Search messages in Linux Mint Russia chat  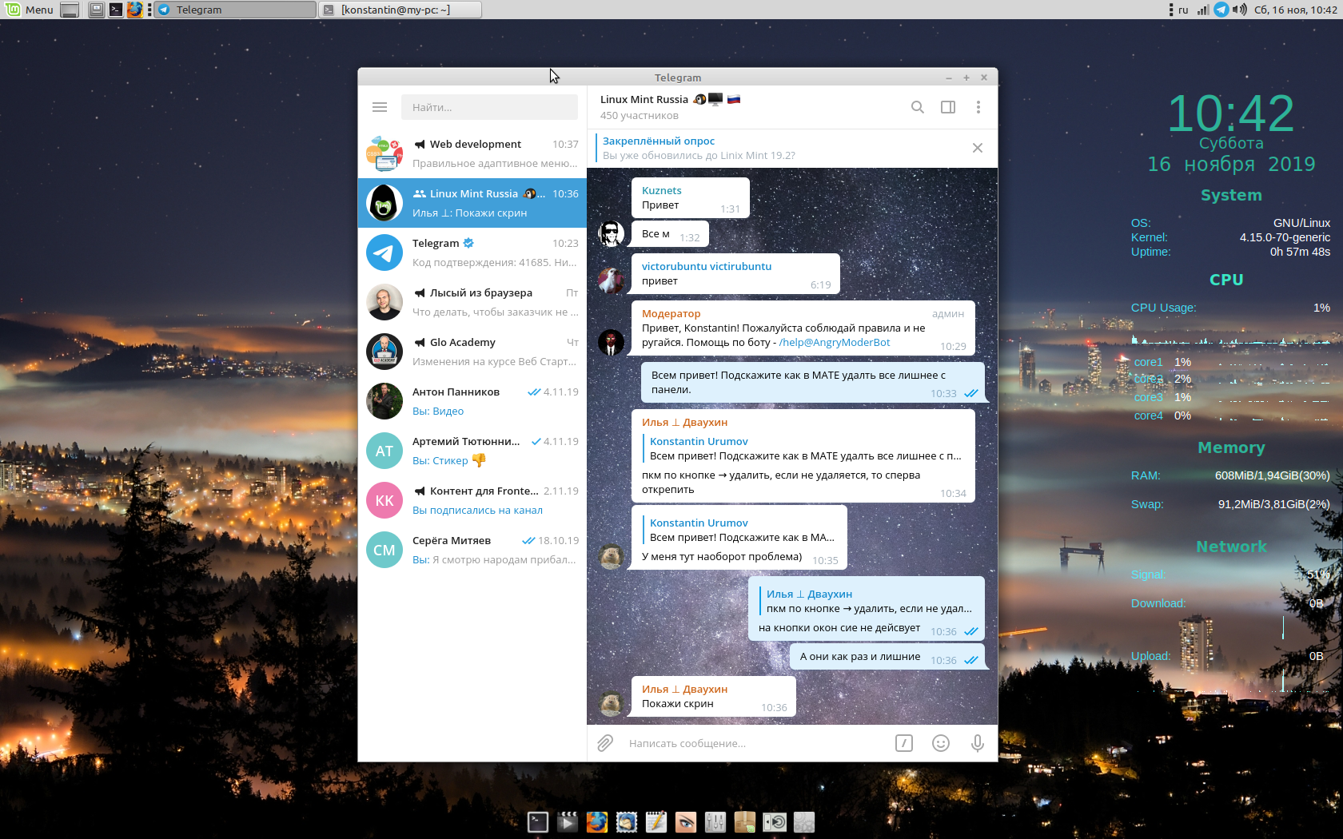coord(918,107)
